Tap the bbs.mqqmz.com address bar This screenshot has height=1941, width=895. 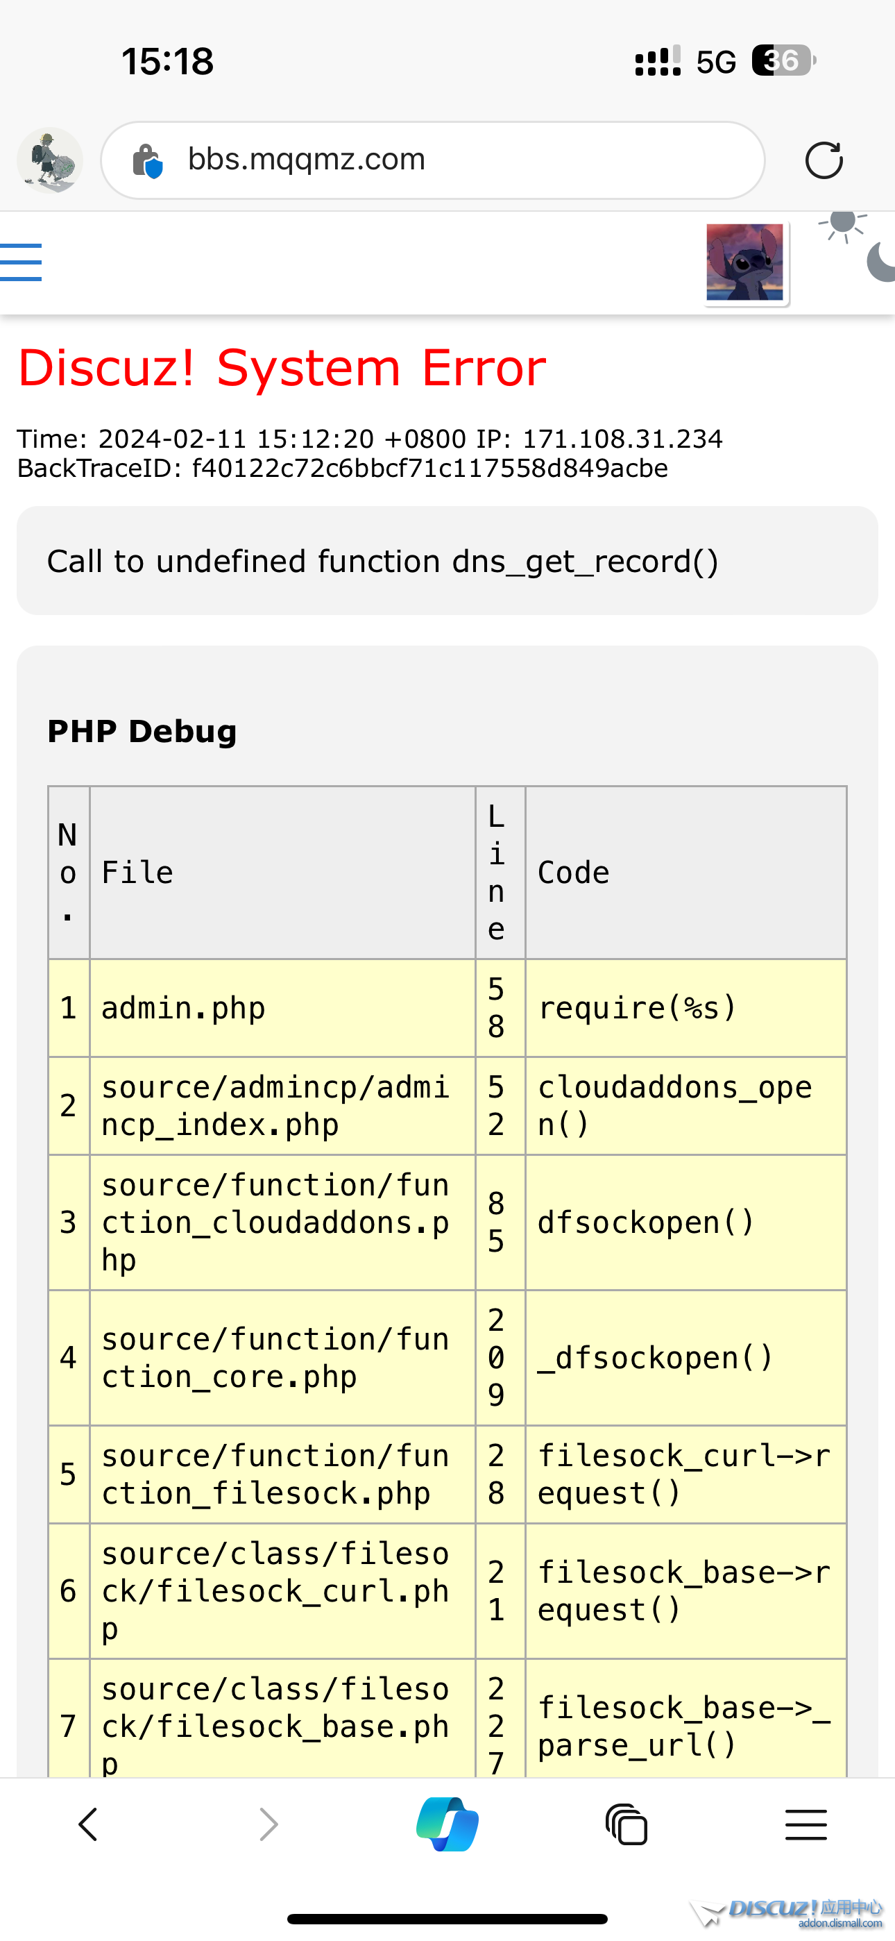coord(432,160)
